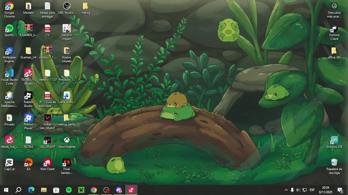Select the CV PDF file
348x195 pixels.
pos(47,30)
